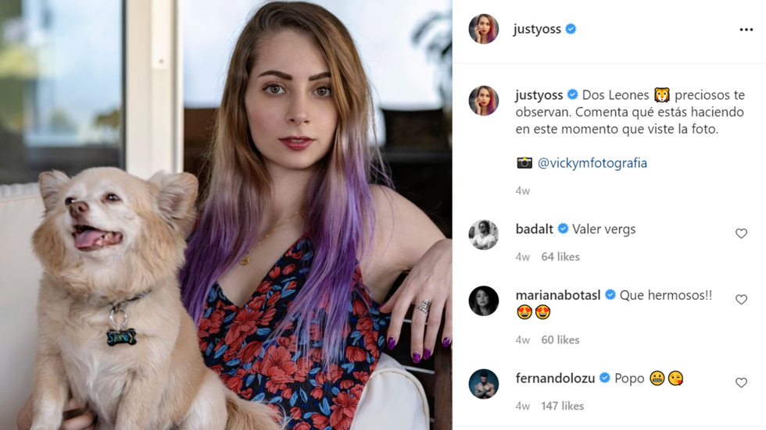This screenshot has width=766, height=430.
Task: Click justyoss avatar beside the caption
Action: tap(484, 101)
